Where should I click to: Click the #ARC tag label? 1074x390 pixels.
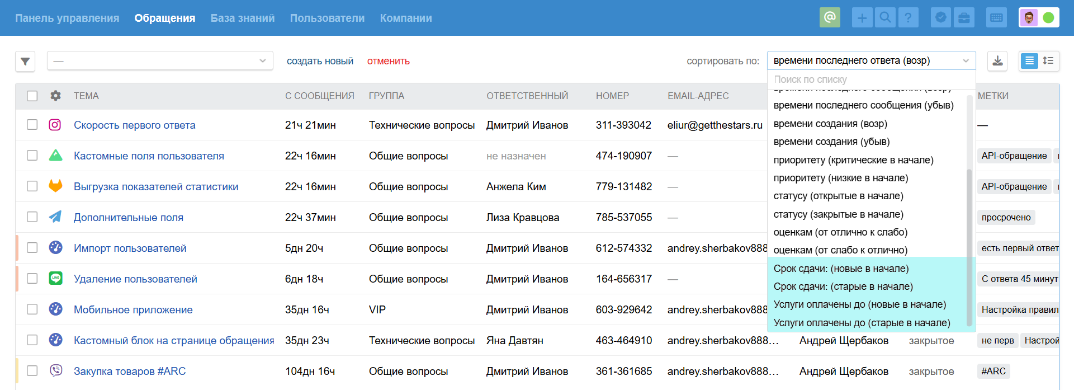pyautogui.click(x=993, y=371)
